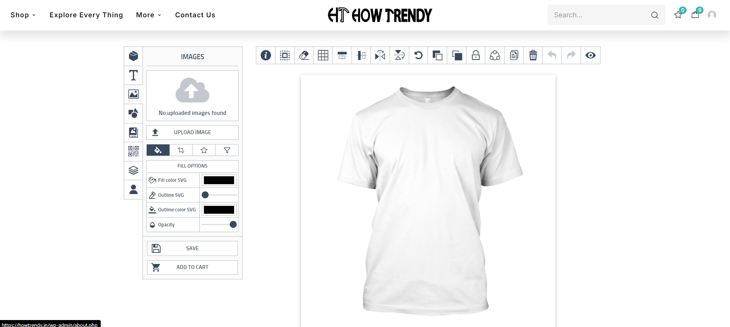Click the bring to front icon
This screenshot has width=730, height=327.
click(x=438, y=55)
